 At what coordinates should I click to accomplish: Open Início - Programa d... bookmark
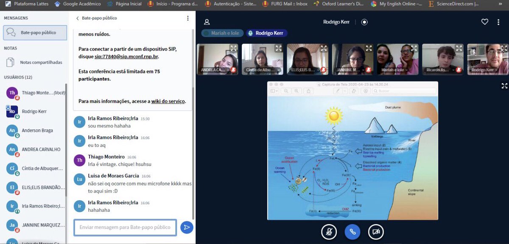click(x=173, y=4)
